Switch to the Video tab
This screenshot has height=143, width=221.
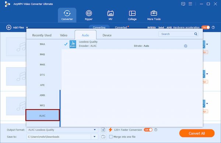tap(64, 35)
